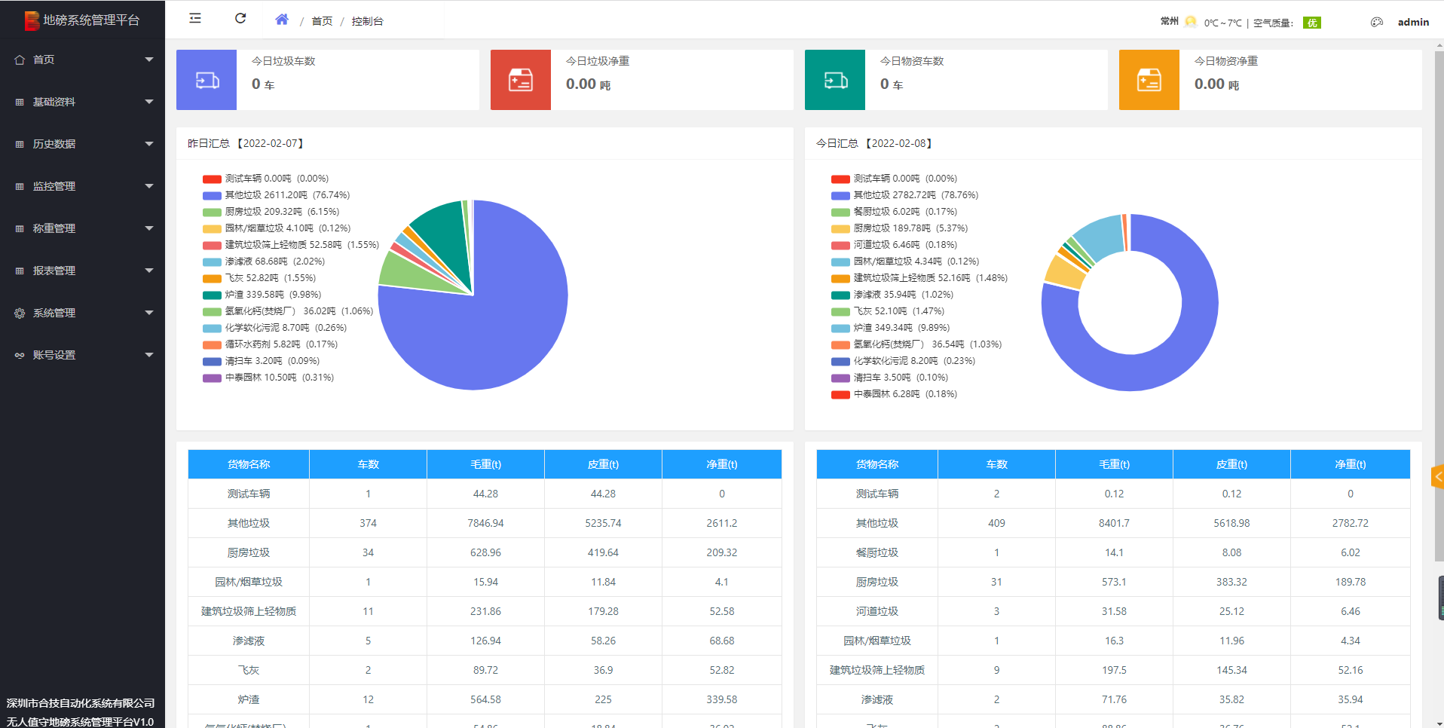Open the 报表管理 sidebar menu

coord(82,271)
